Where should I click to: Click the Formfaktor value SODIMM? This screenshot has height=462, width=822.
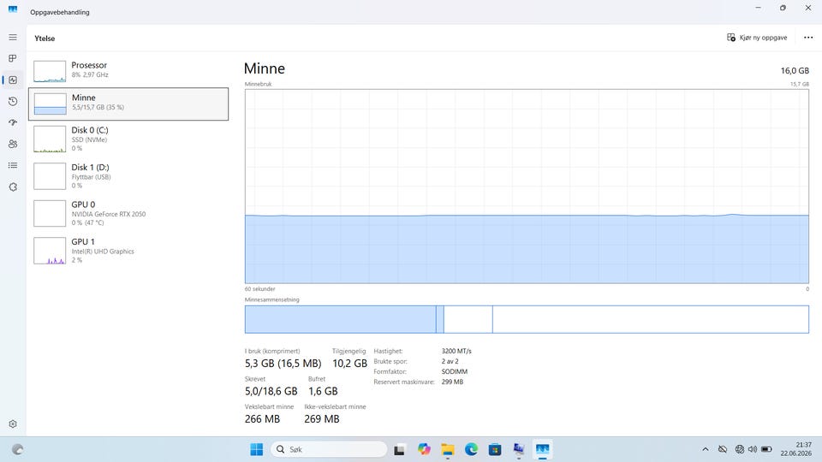pos(455,371)
